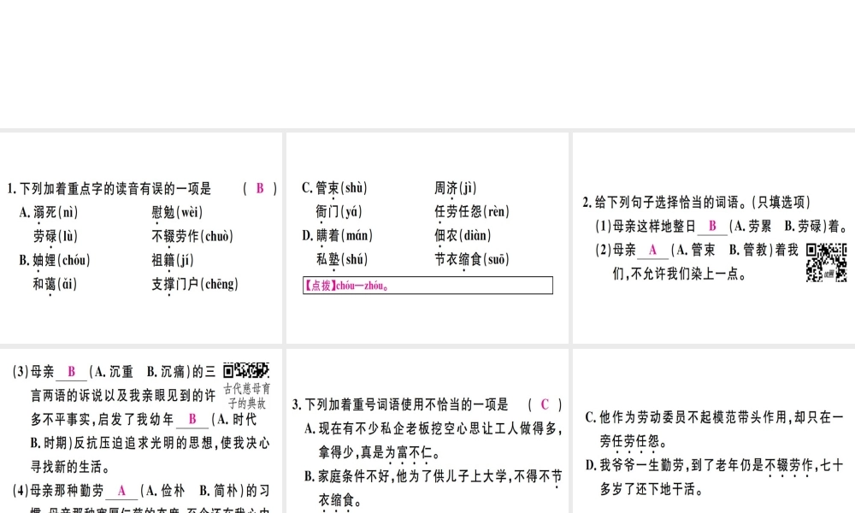Image resolution: width=855 pixels, height=513 pixels.
Task: Click the entry 任劳任怨(rèn)
Action: 472,211
